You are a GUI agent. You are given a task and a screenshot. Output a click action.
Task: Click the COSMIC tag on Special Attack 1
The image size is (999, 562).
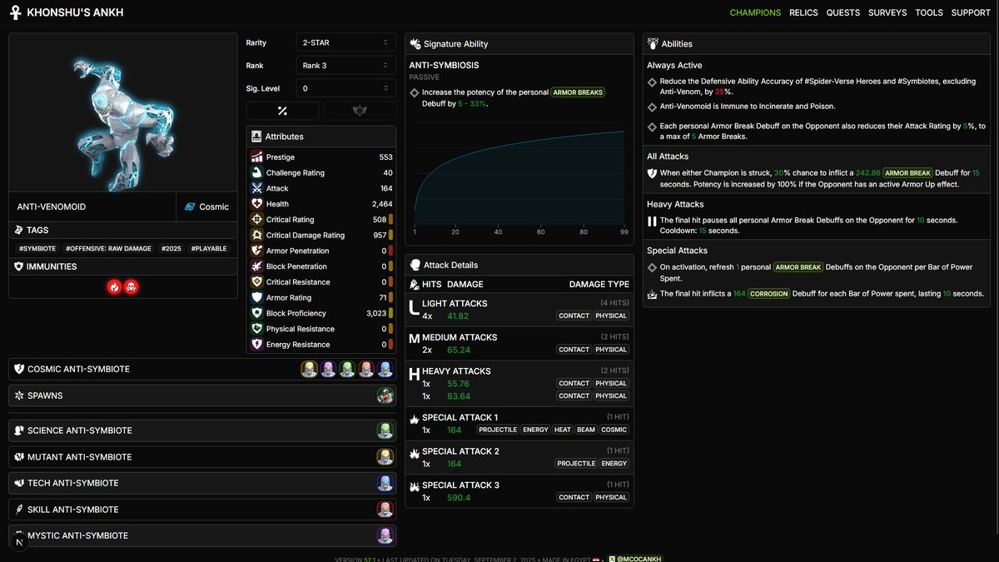click(614, 430)
